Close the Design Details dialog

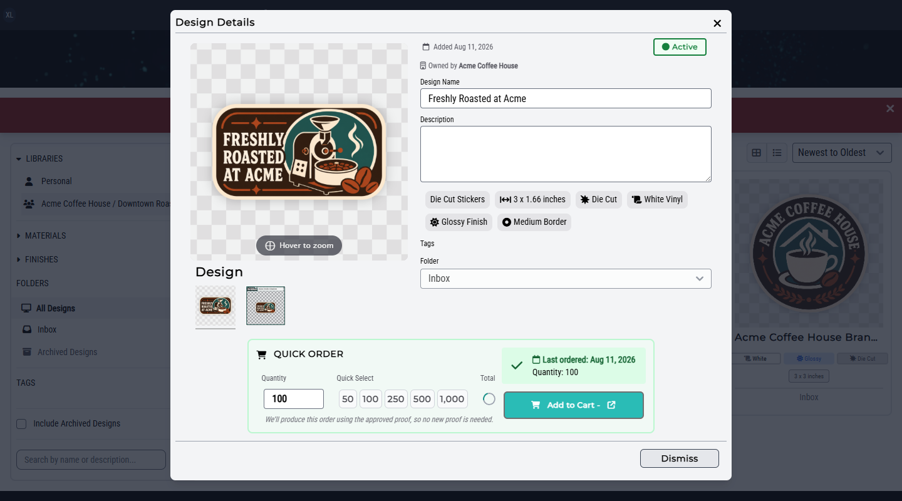pos(717,23)
